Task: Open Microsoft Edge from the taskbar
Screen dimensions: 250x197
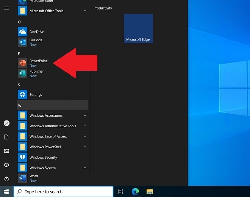Action: click(x=135, y=191)
